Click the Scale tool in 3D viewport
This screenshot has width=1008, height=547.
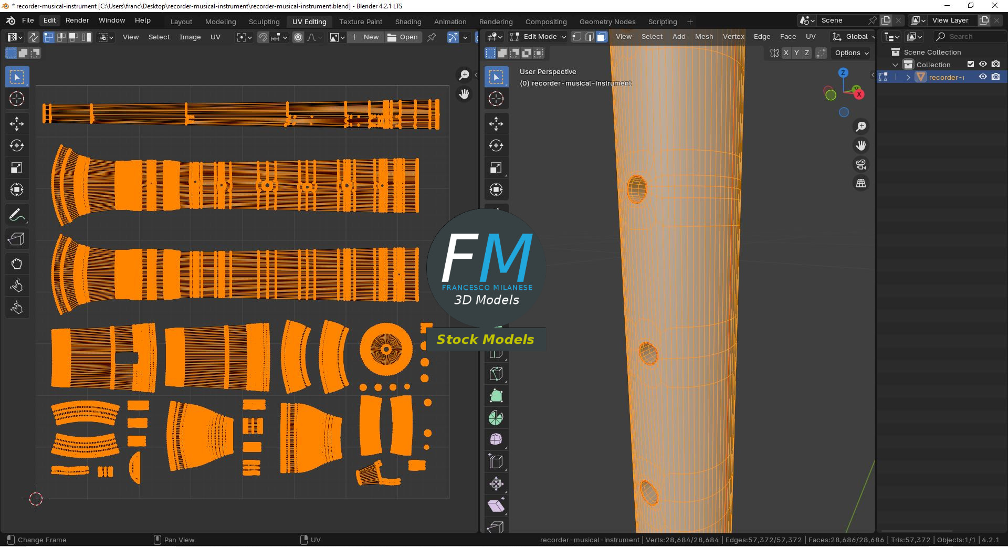click(x=496, y=167)
